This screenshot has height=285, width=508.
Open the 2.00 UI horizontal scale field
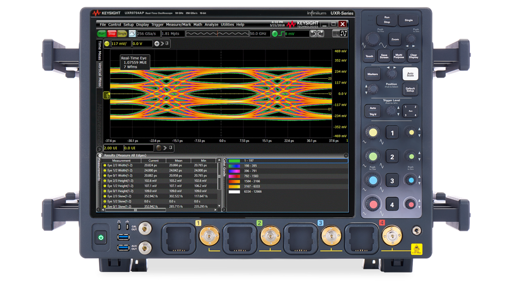click(113, 148)
